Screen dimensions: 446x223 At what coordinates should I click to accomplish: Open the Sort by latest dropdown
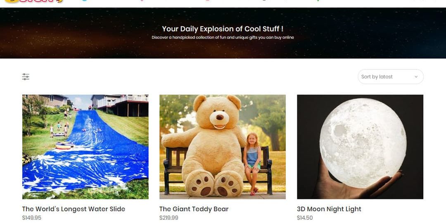(x=391, y=77)
